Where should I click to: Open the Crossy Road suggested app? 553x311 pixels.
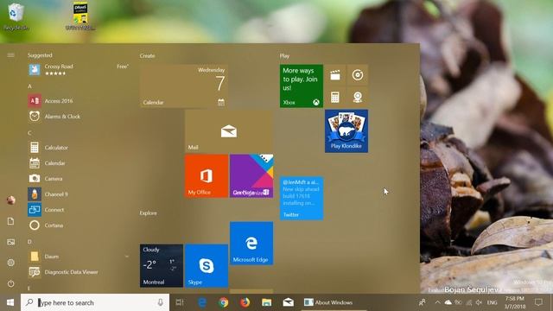coord(79,69)
